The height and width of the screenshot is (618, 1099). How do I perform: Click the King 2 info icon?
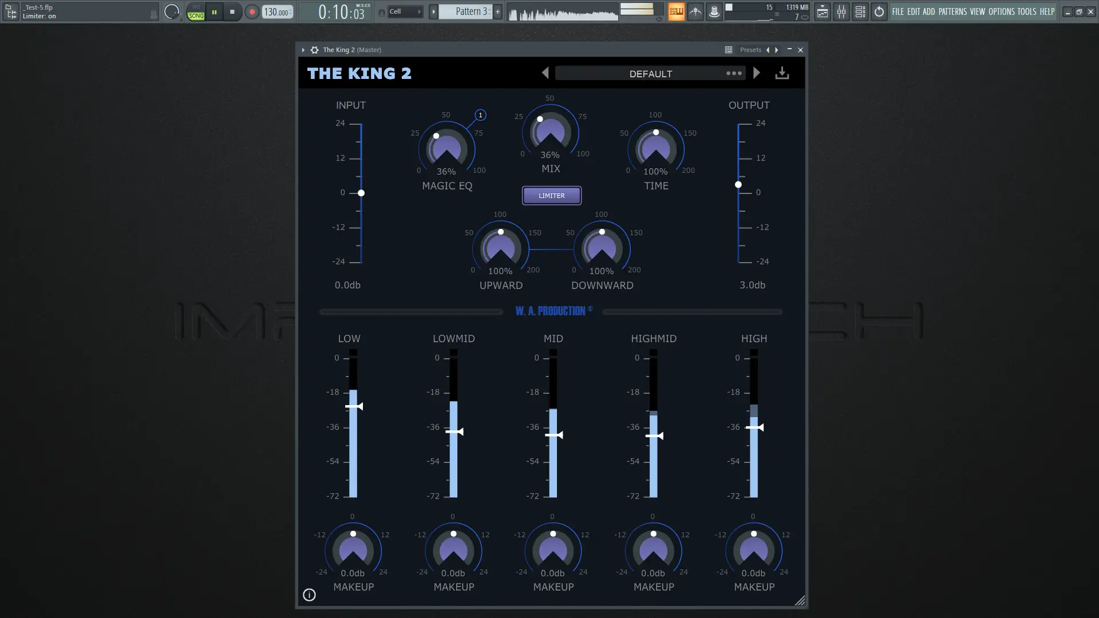309,595
